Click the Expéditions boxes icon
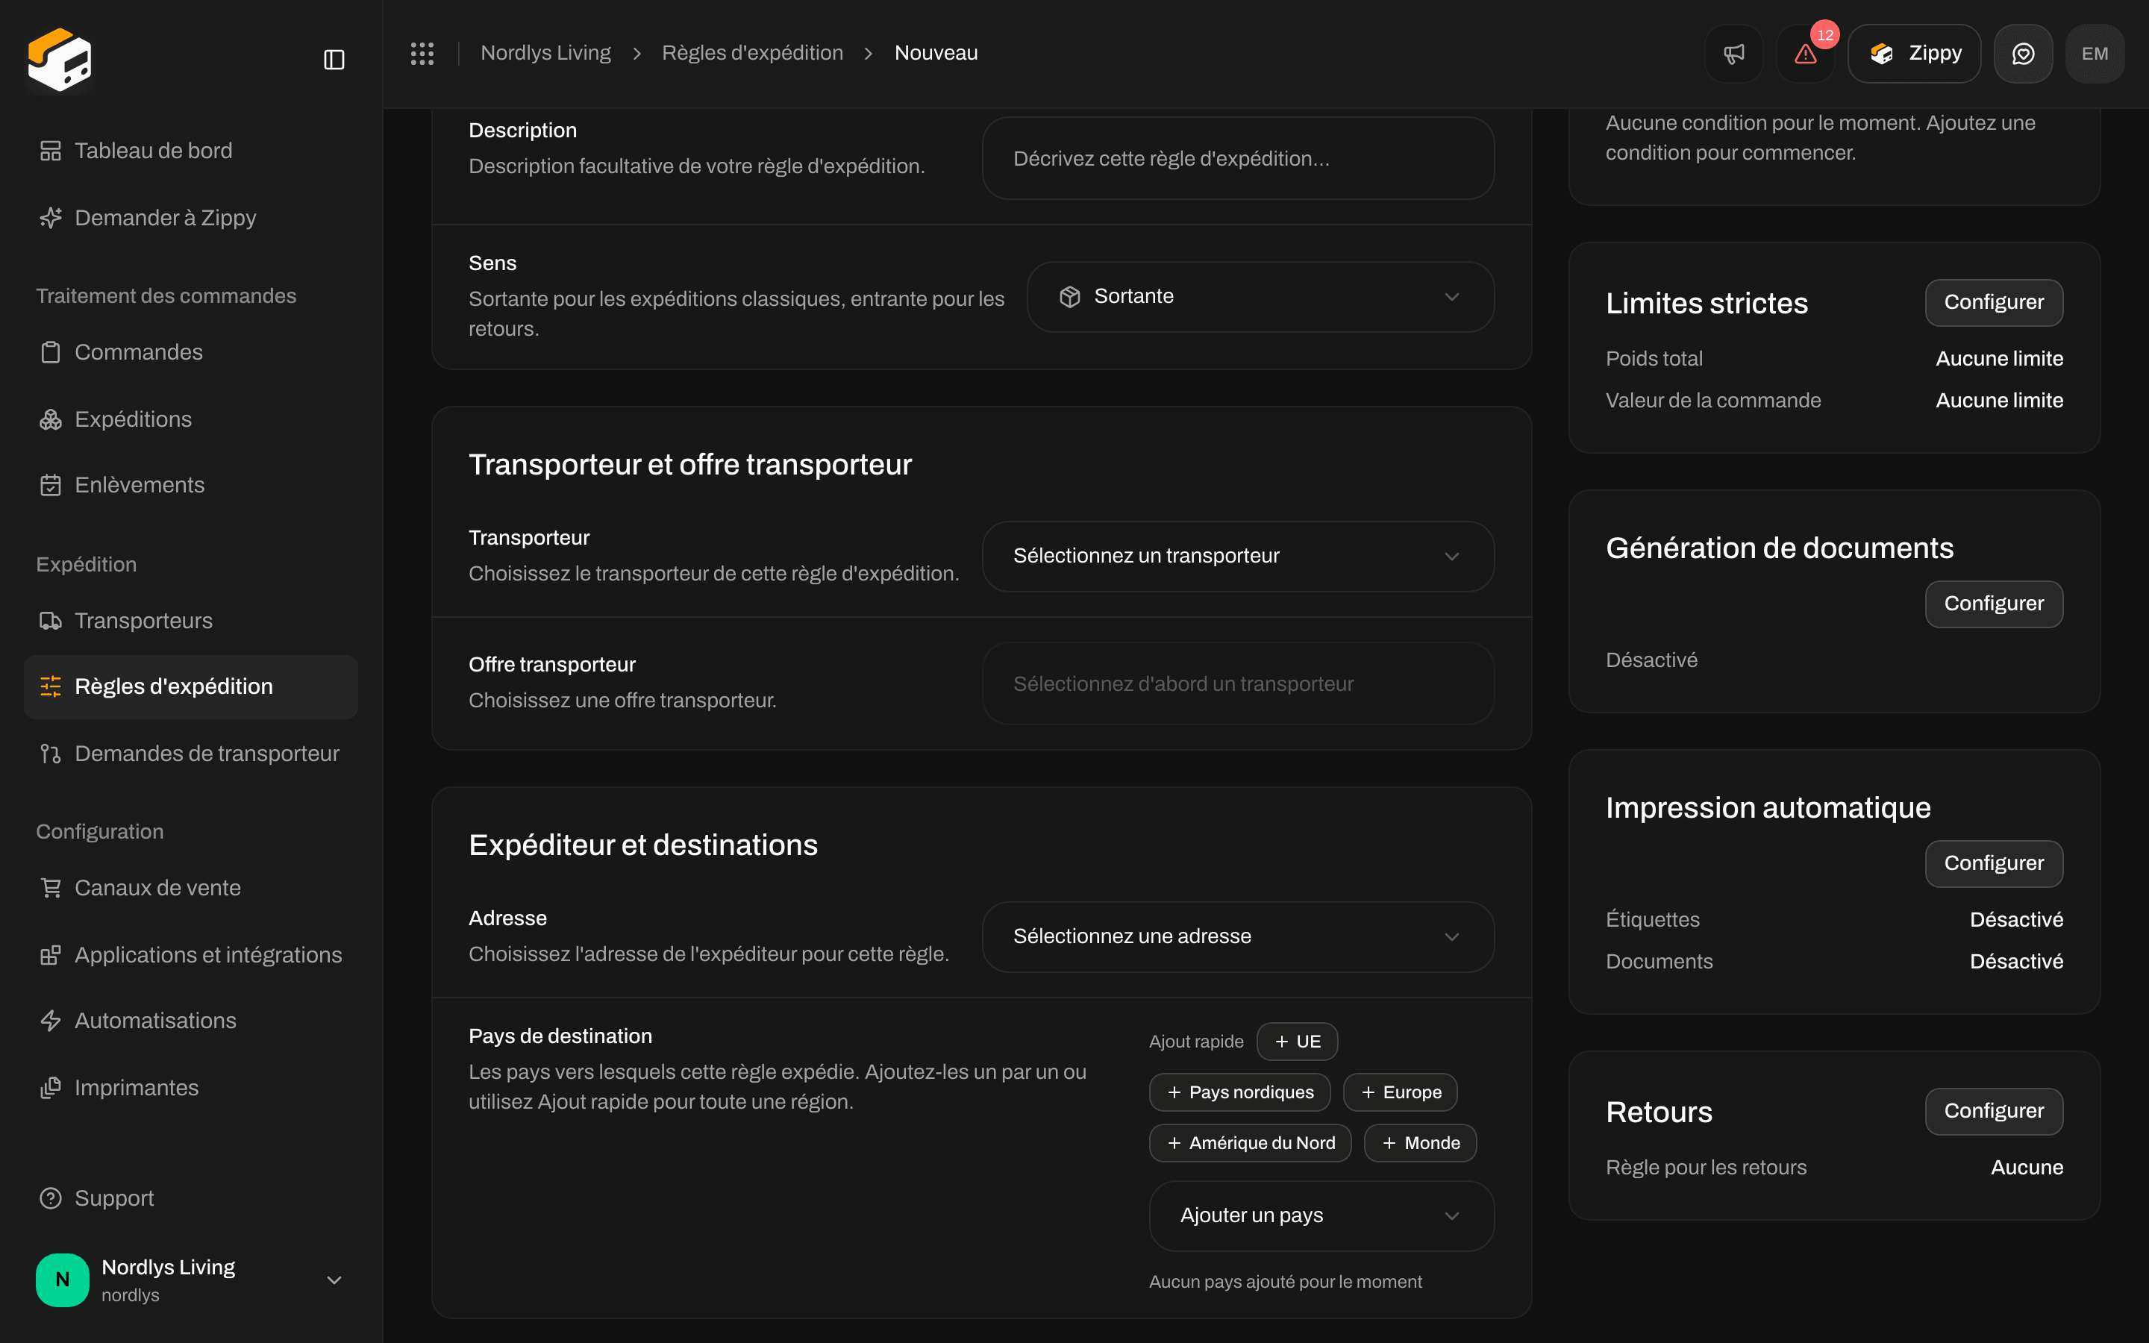Image resolution: width=2149 pixels, height=1343 pixels. tap(51, 419)
